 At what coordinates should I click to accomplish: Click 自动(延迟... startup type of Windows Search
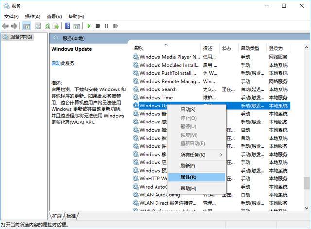[253, 89]
